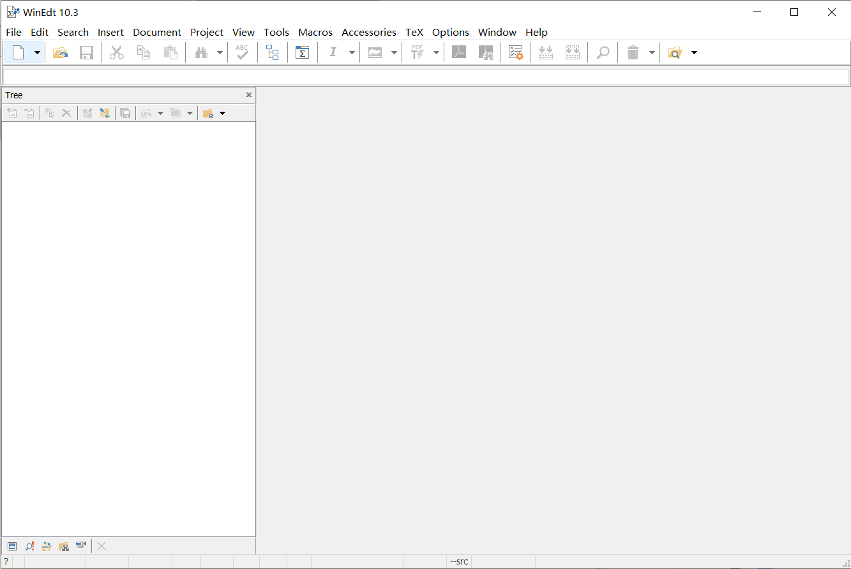851x569 pixels.
Task: Run ABC spell check icon
Action: pos(242,52)
